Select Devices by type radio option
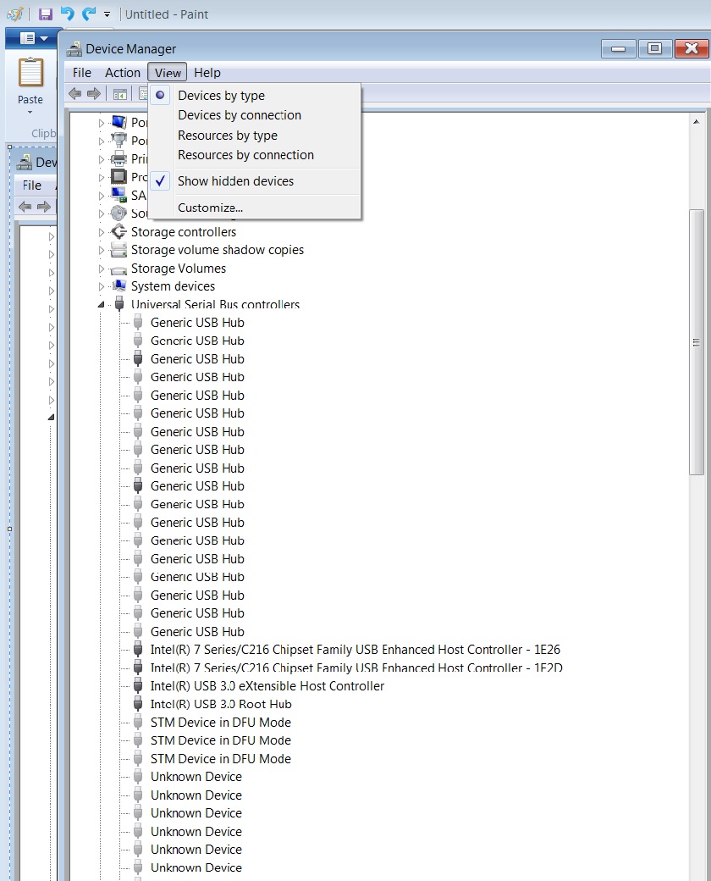The height and width of the screenshot is (881, 711). [x=221, y=96]
